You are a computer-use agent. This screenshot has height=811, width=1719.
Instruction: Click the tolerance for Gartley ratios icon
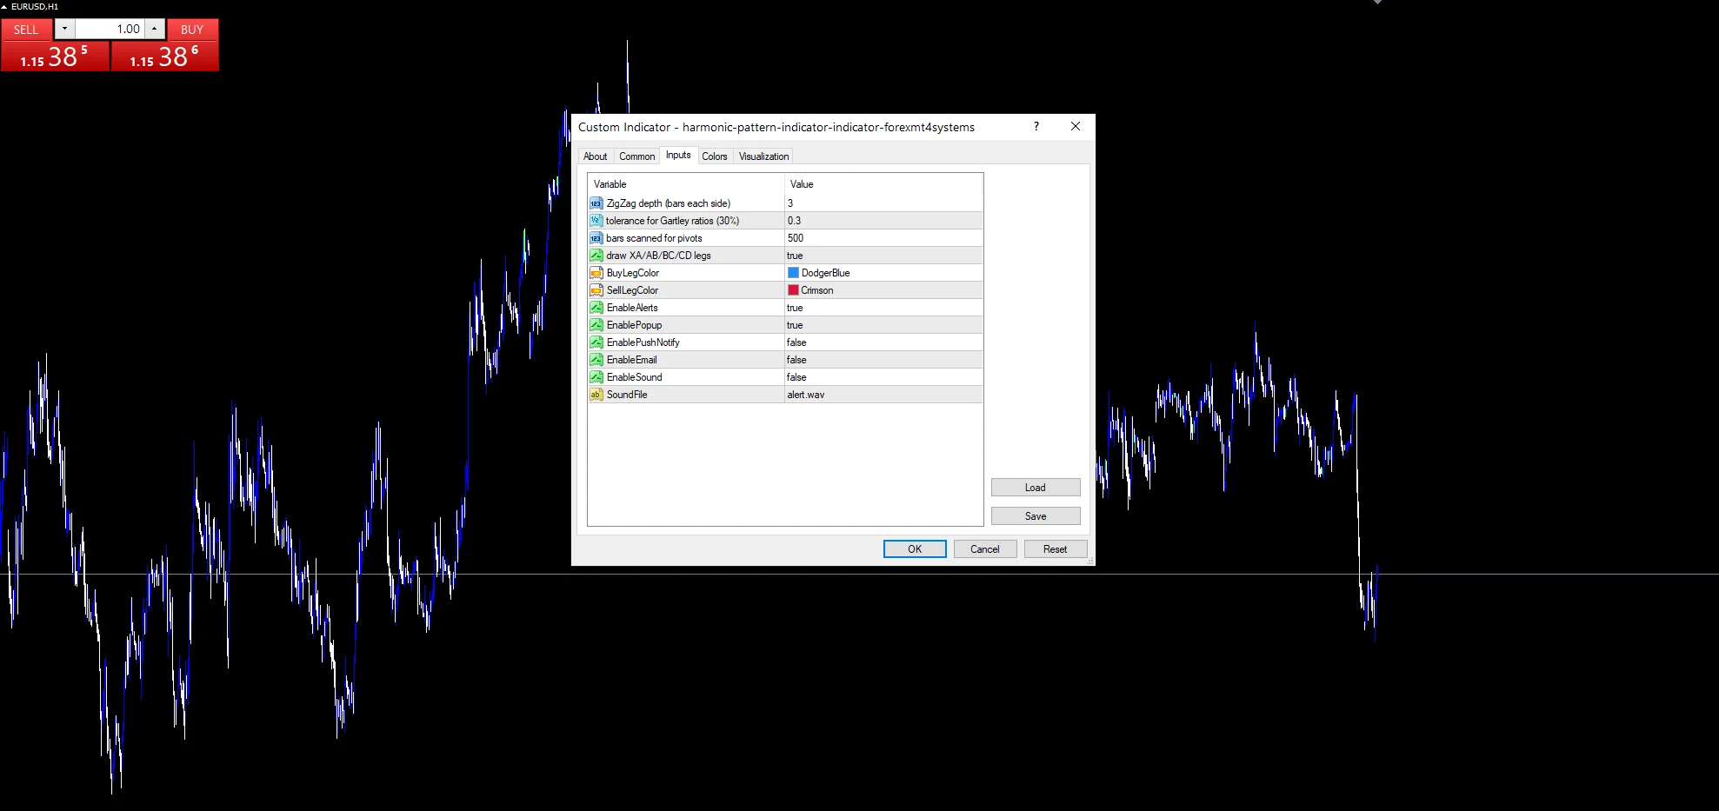596,221
